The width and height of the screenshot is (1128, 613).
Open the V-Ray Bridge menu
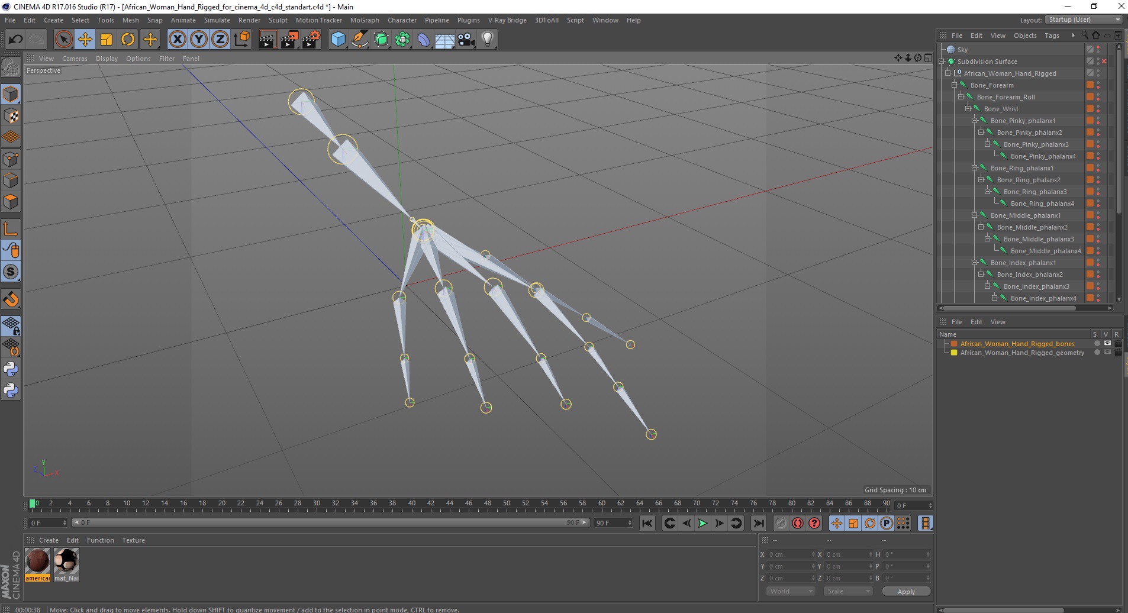[x=507, y=20]
